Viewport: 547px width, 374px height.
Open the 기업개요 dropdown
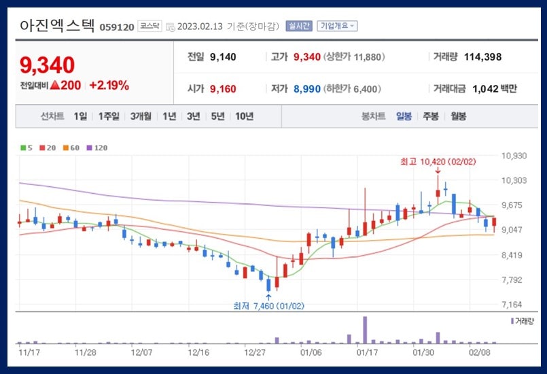tap(337, 27)
